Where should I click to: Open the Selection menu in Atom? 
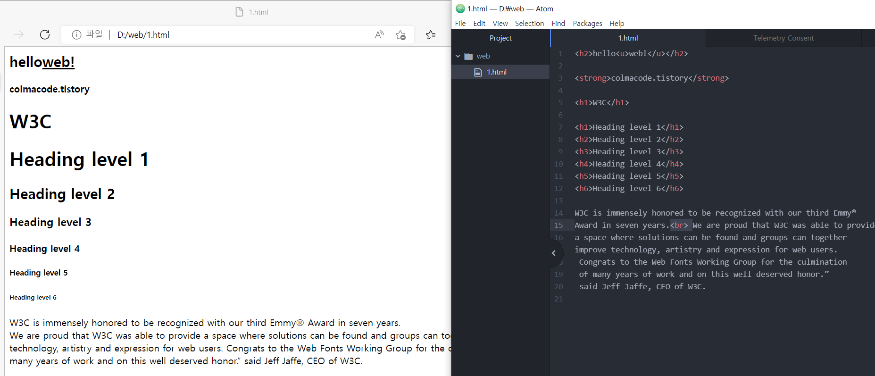[x=529, y=23]
